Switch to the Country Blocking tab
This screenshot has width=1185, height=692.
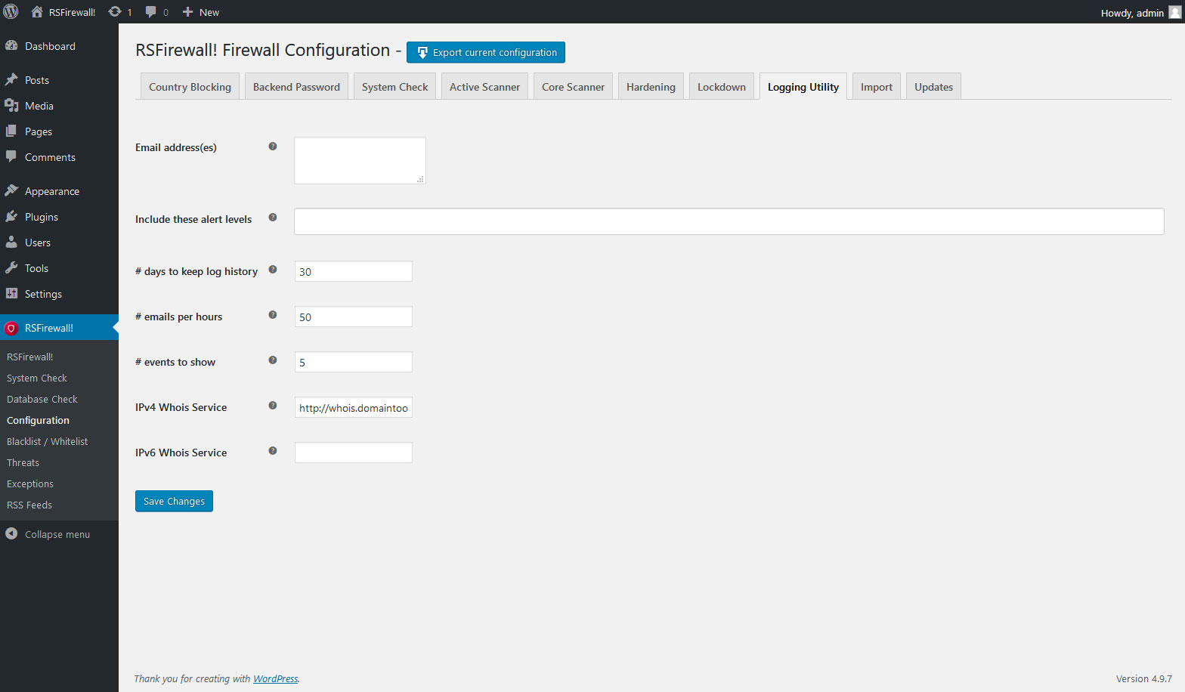tap(190, 86)
